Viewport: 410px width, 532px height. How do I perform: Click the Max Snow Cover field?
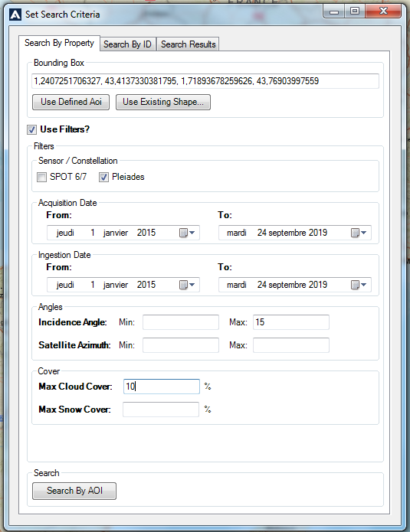pyautogui.click(x=161, y=410)
